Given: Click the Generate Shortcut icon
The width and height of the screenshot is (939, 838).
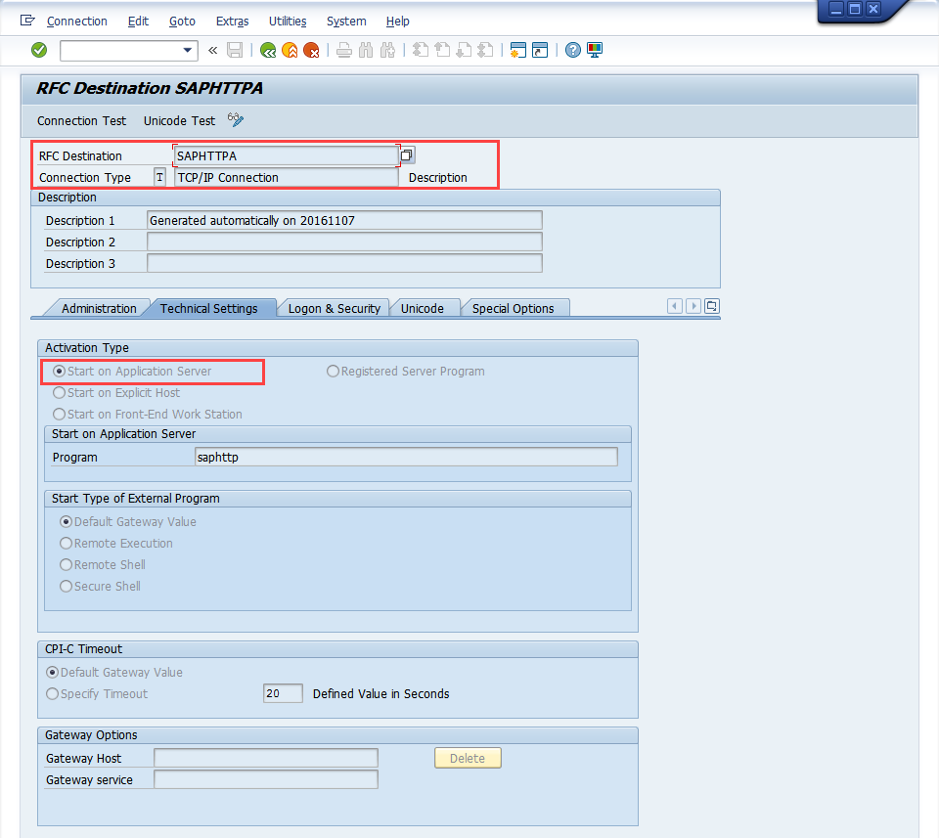Looking at the screenshot, I should pos(540,50).
